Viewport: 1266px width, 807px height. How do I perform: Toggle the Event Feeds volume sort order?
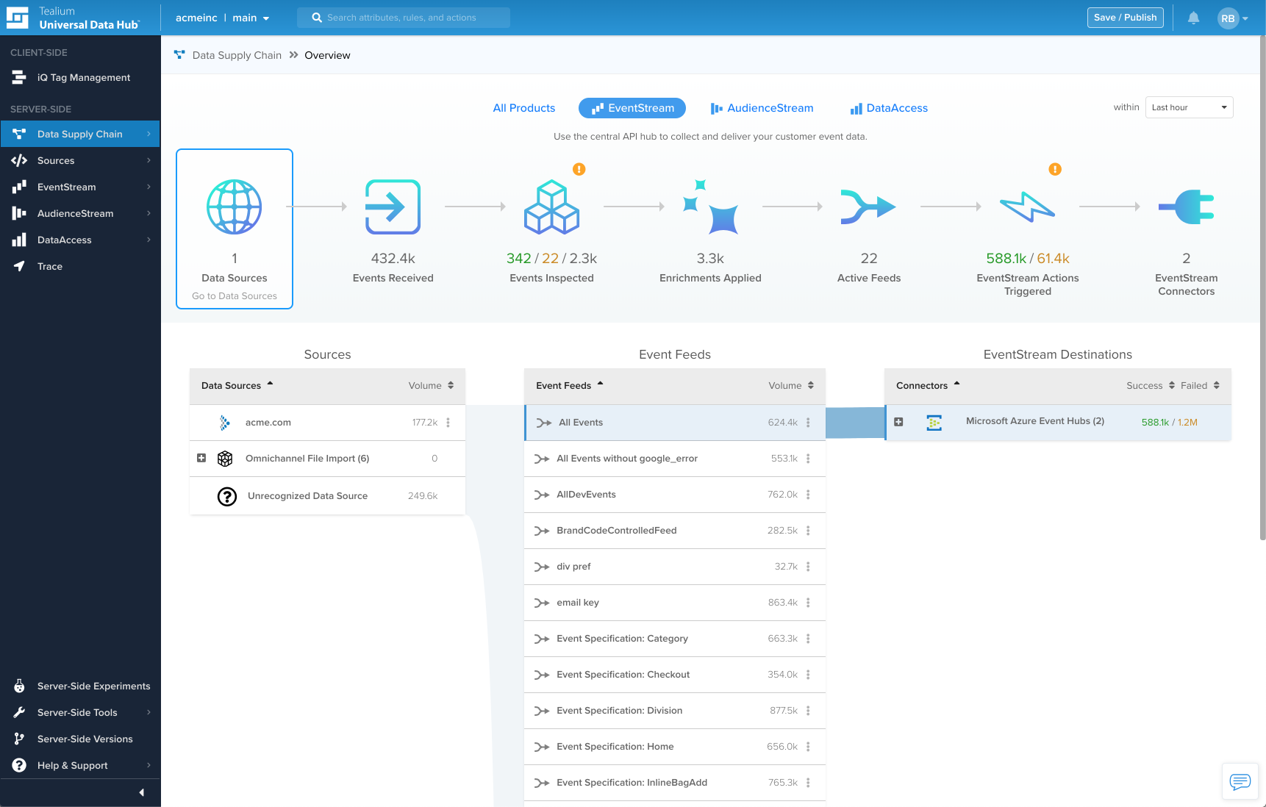click(810, 385)
